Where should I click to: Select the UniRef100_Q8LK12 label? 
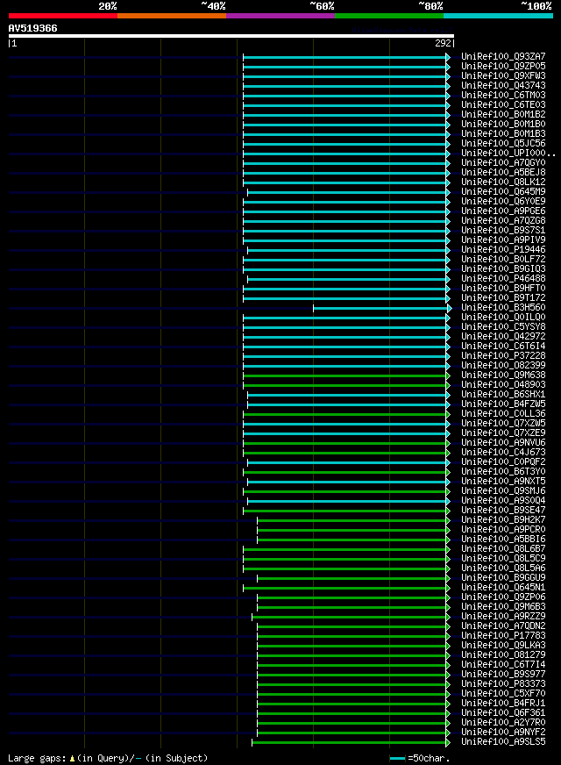503,182
